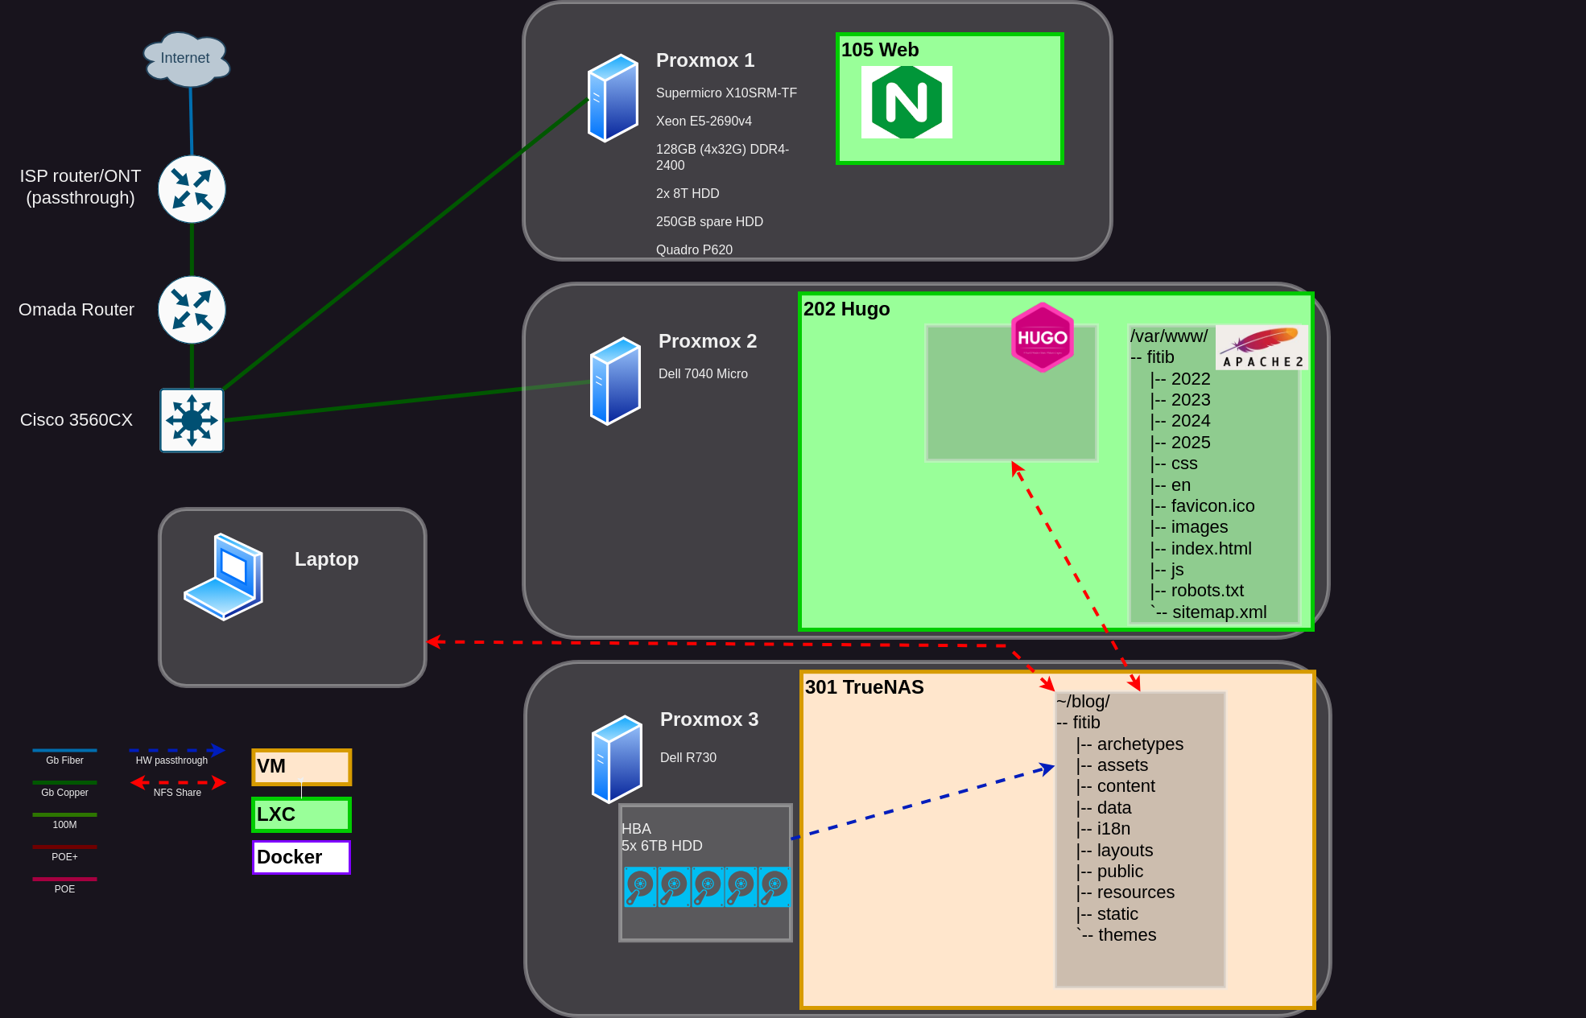1586x1018 pixels.
Task: Click the 100M legend label
Action: pyautogui.click(x=64, y=825)
